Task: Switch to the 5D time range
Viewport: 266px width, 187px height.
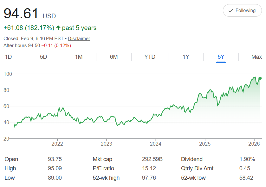Action: click(43, 57)
